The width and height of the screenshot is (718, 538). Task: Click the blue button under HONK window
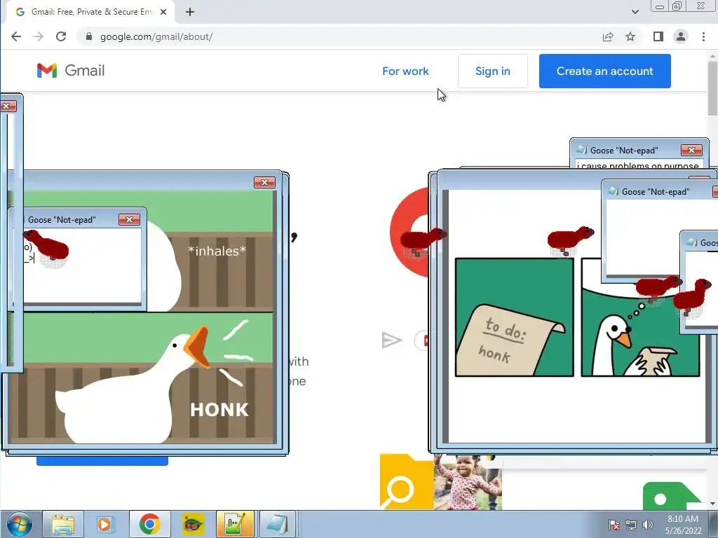coord(102,461)
